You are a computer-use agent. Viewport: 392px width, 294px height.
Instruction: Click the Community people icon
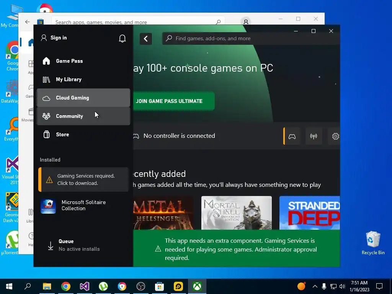46,116
